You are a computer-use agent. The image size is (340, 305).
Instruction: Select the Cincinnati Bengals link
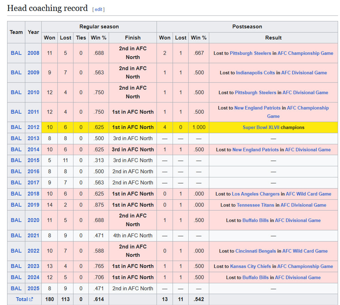pyautogui.click(x=255, y=251)
